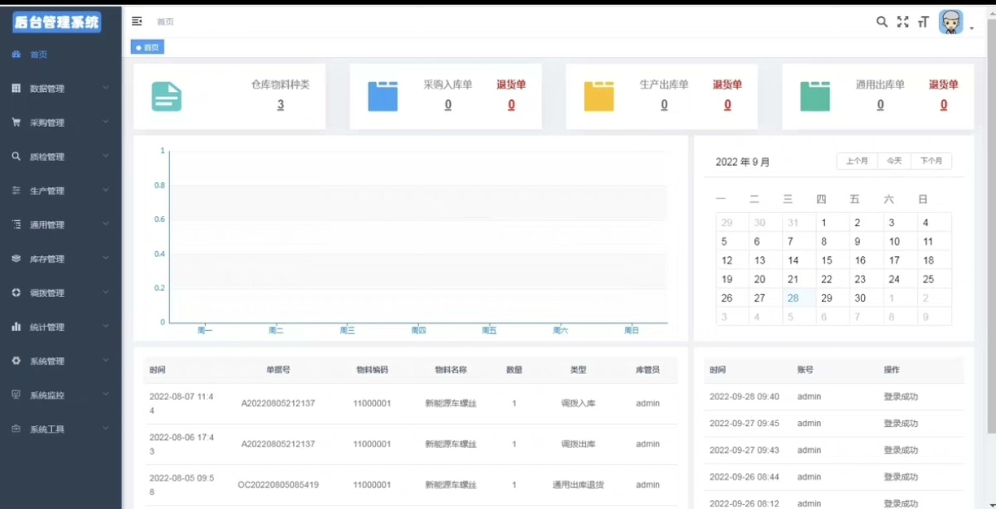Click the 物料编码 column header

click(372, 370)
